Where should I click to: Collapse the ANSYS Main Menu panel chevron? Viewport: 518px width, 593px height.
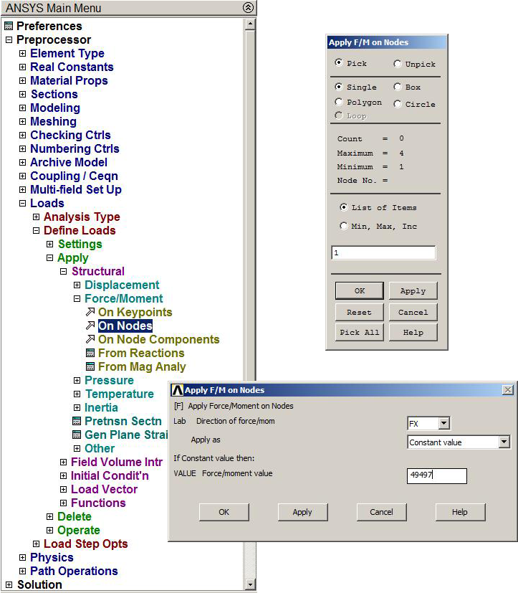pyautogui.click(x=248, y=8)
